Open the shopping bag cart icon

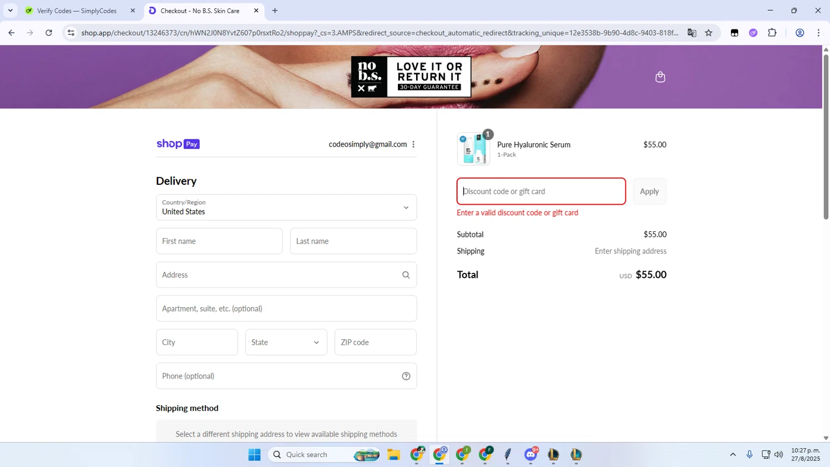(x=660, y=77)
